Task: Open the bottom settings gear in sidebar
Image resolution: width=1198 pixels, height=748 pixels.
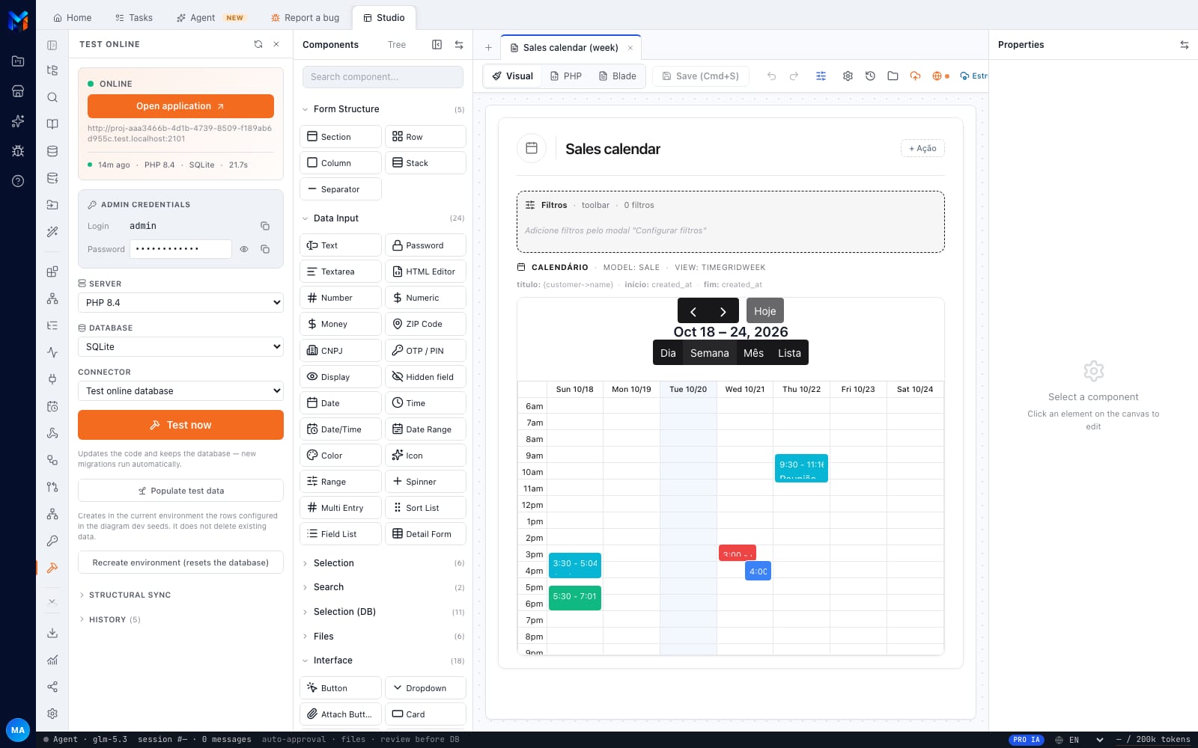Action: tap(52, 714)
